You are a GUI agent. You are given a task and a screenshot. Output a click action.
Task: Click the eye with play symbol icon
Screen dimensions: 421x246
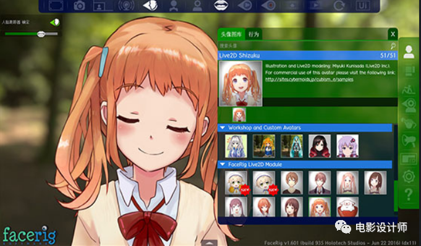click(x=245, y=6)
